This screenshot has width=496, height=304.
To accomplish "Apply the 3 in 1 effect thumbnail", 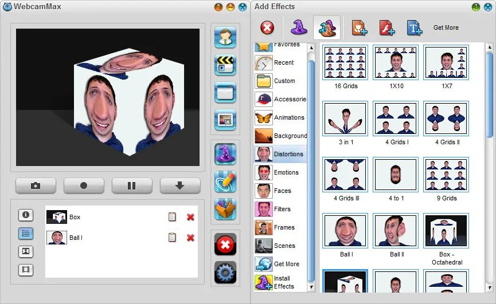I will coord(345,119).
